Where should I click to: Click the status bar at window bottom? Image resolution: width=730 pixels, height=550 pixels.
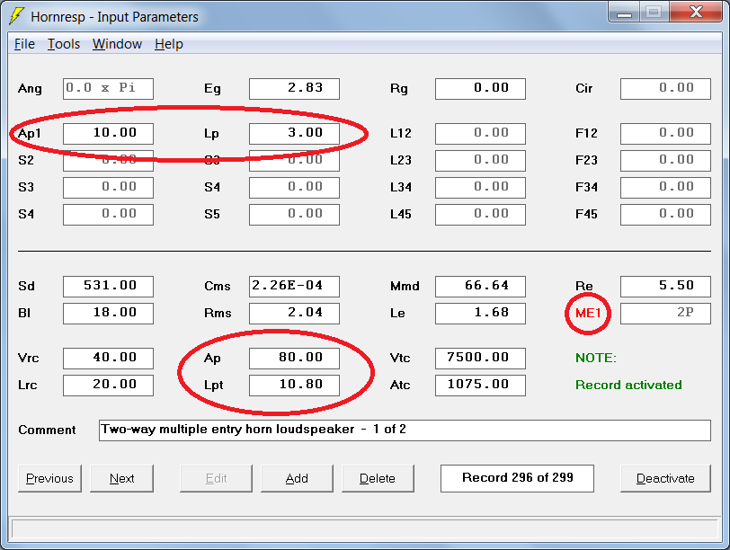[364, 529]
